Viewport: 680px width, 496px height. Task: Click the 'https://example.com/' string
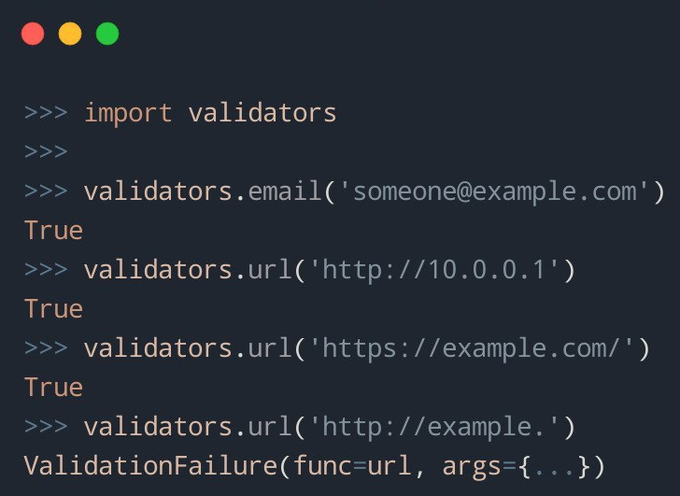(x=472, y=348)
